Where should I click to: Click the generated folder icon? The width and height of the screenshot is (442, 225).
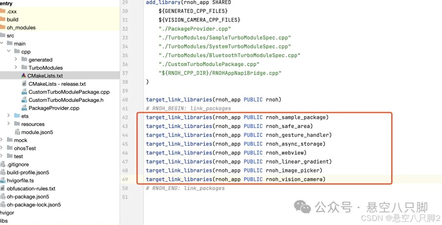tap(24, 60)
